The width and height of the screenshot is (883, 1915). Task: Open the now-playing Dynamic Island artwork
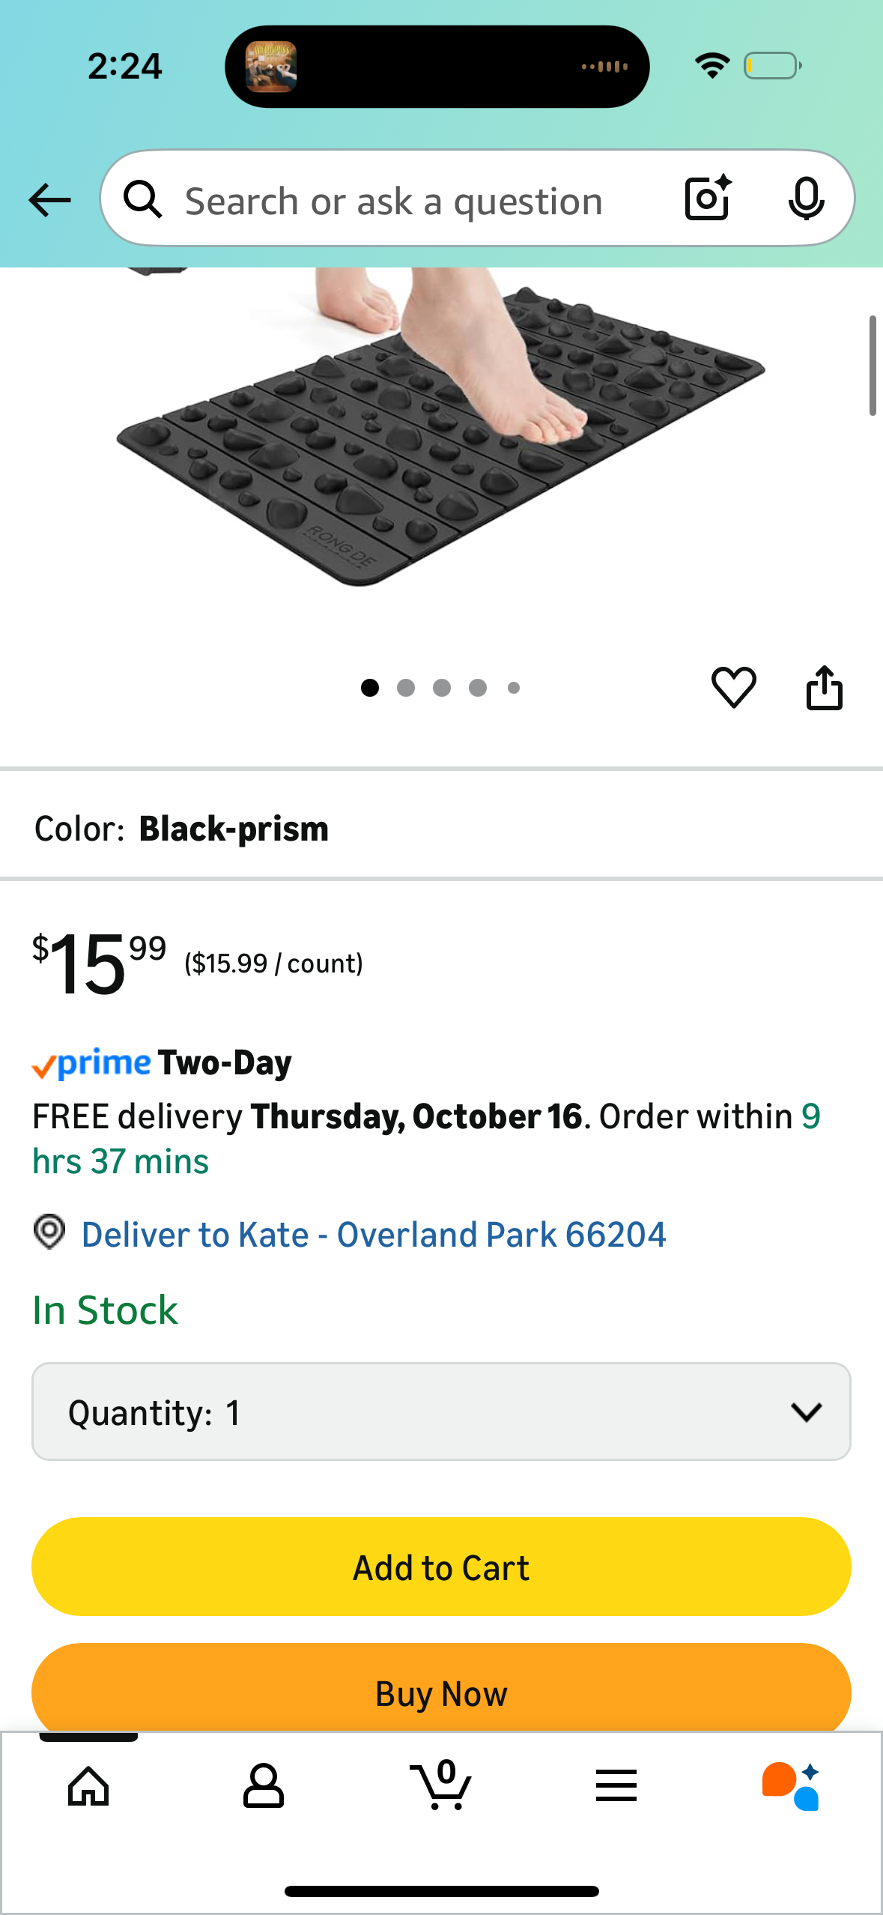271,67
